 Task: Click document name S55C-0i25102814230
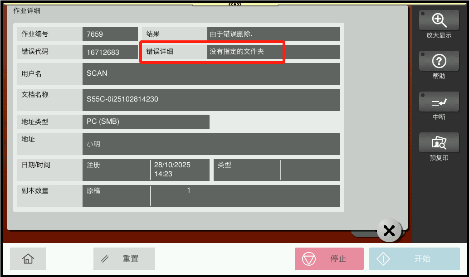click(211, 100)
